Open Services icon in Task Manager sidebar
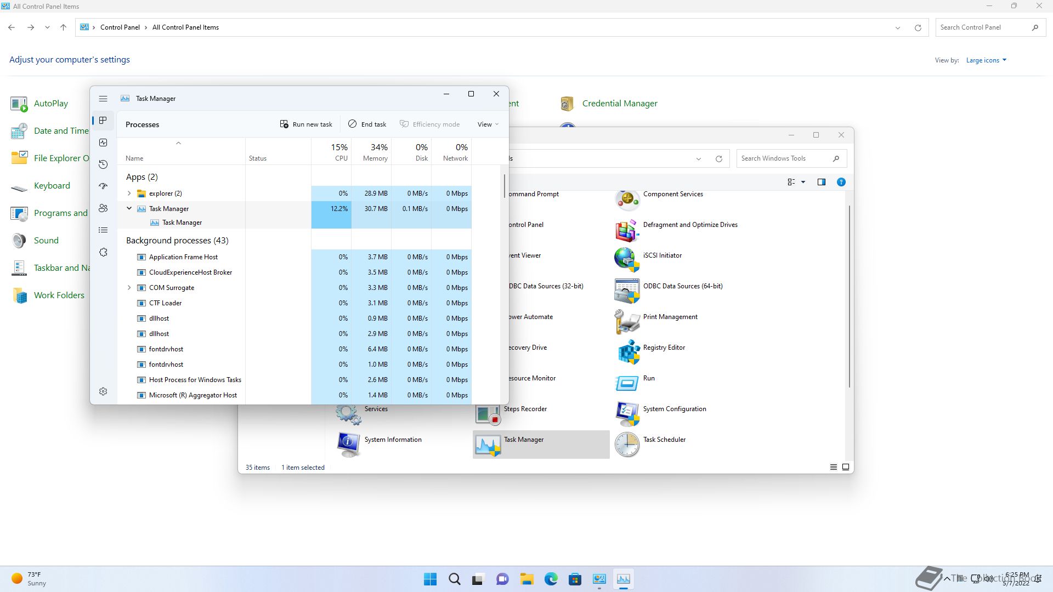This screenshot has width=1053, height=592. click(x=103, y=252)
